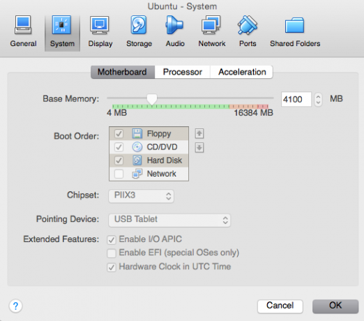Click the Base Memory slider handle
This screenshot has height=321, width=364.
[152, 100]
